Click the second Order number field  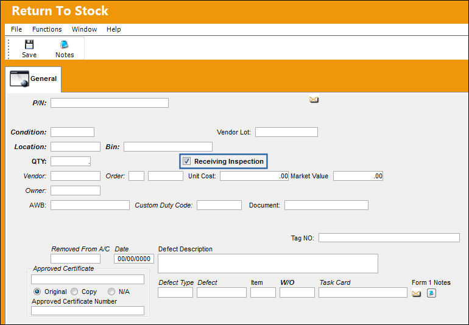click(x=166, y=176)
